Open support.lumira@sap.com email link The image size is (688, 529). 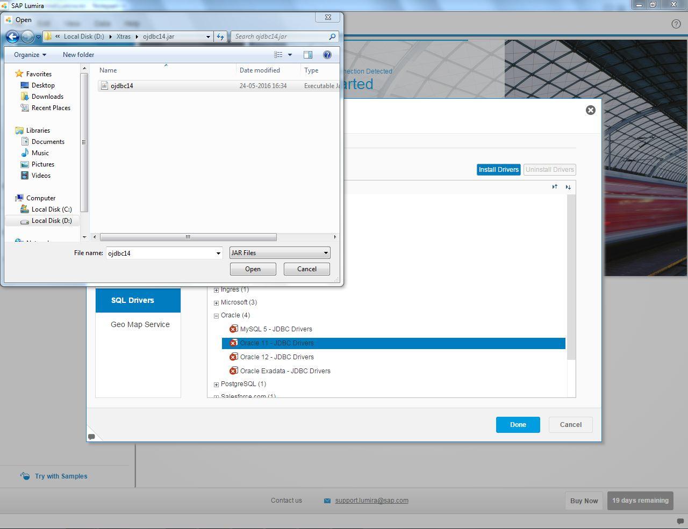[x=371, y=501]
